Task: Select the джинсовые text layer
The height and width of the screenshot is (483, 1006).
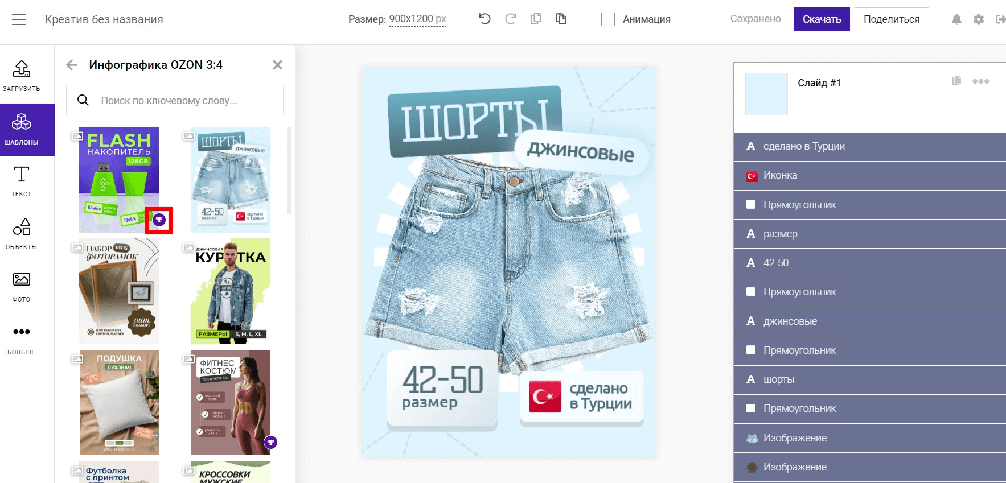Action: pos(870,321)
